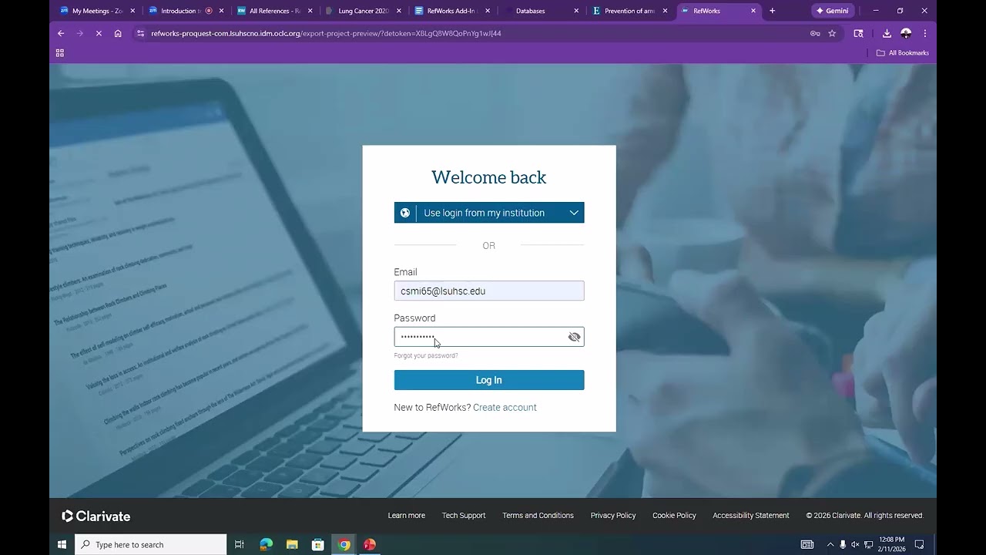Image resolution: width=986 pixels, height=555 pixels.
Task: Open Terms and Conditions link
Action: click(538, 516)
